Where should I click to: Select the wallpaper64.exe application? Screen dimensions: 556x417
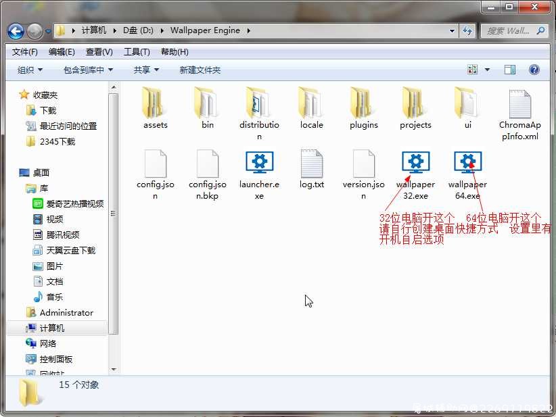coord(467,174)
